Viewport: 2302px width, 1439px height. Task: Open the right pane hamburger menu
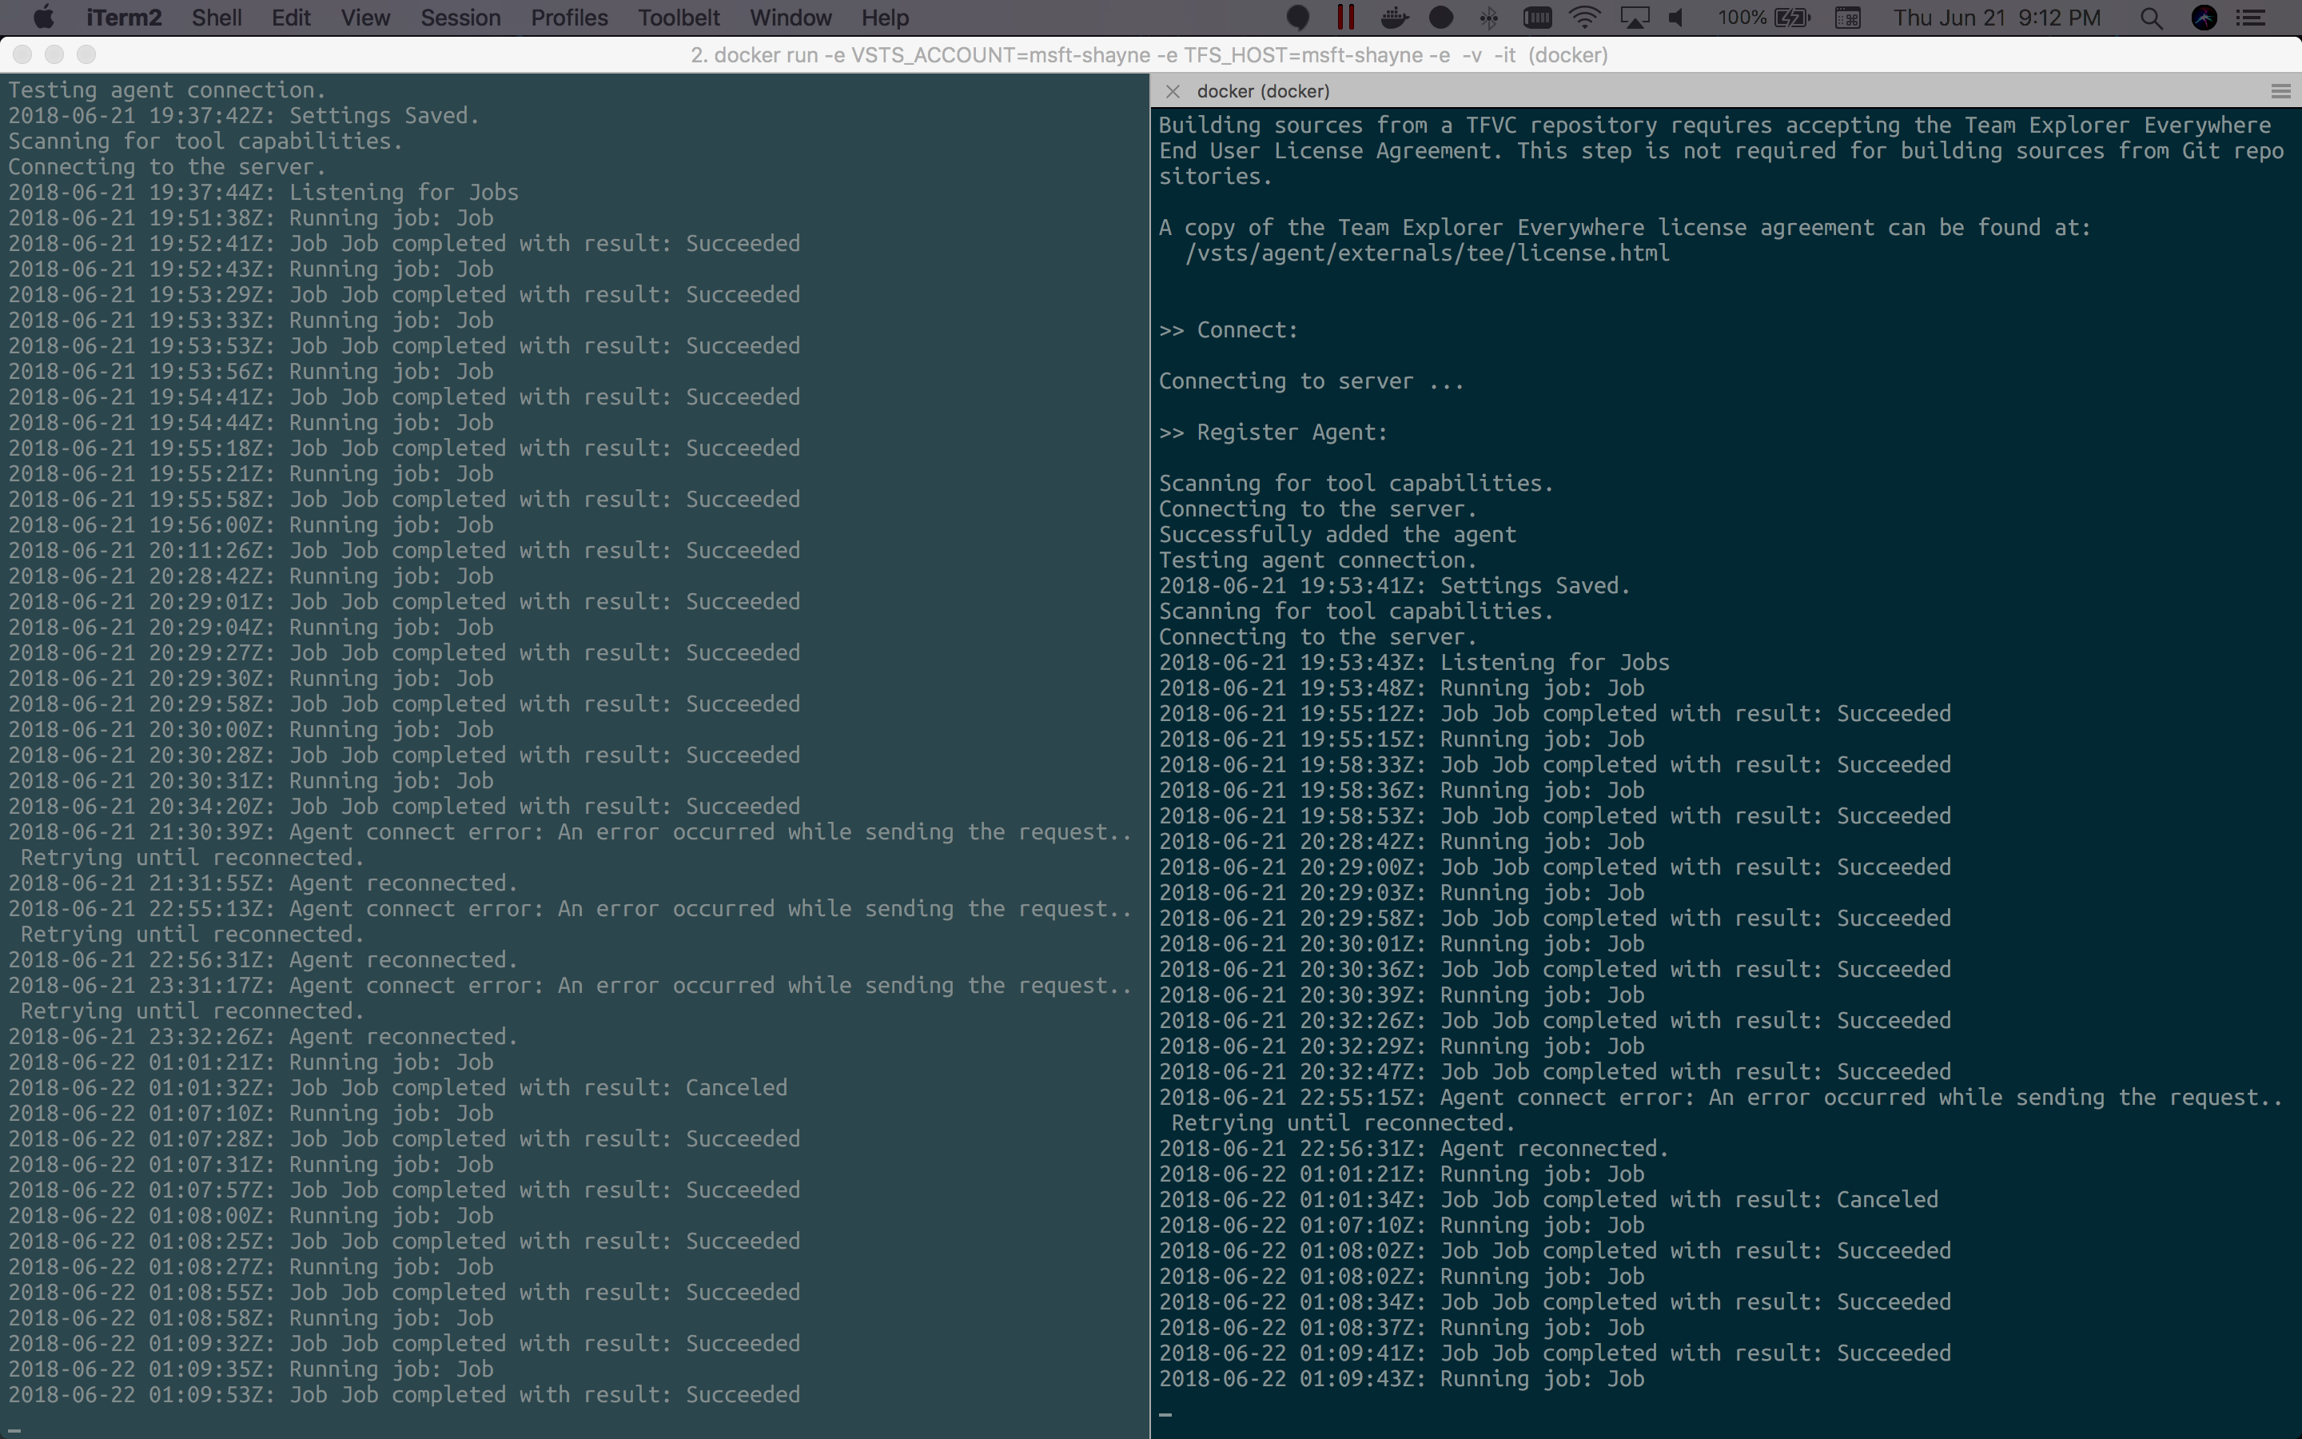click(x=2280, y=91)
